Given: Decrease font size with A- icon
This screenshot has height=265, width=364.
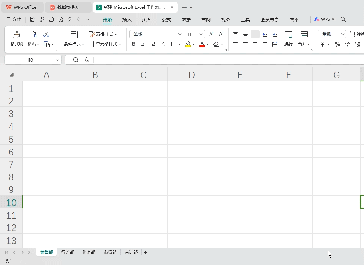Looking at the screenshot, I should pos(221,34).
